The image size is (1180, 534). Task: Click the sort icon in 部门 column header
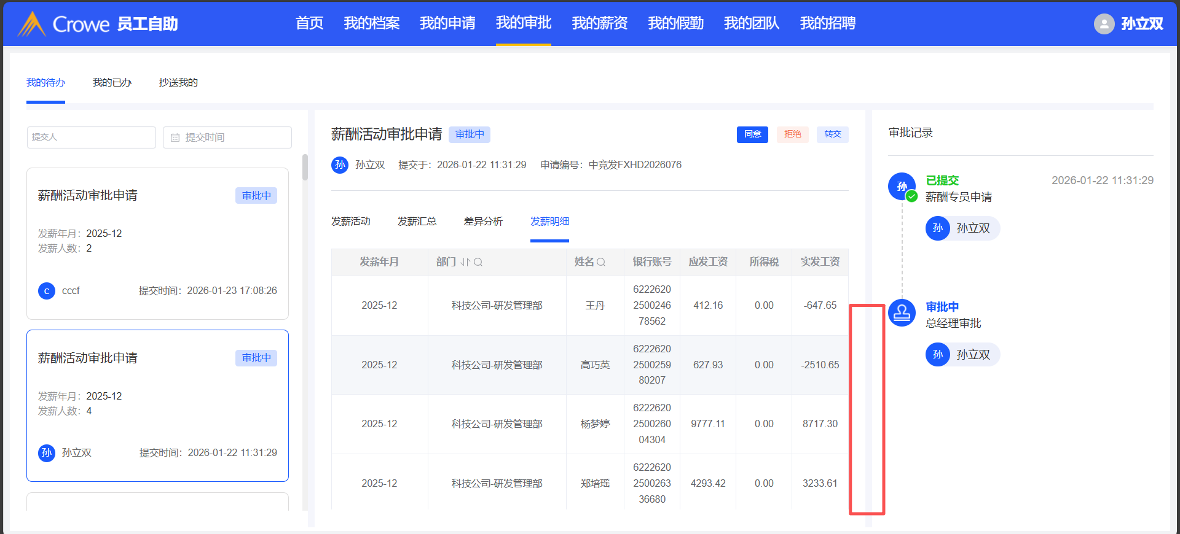click(465, 262)
